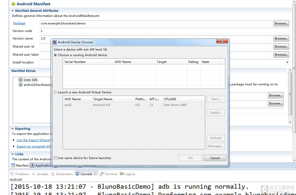Click the Serial Number column header
Image resolution: width=296 pixels, height=195 pixels.
[88, 62]
